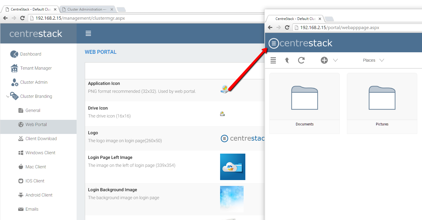
Task: Click the Application Icon preview image
Action: (x=224, y=89)
